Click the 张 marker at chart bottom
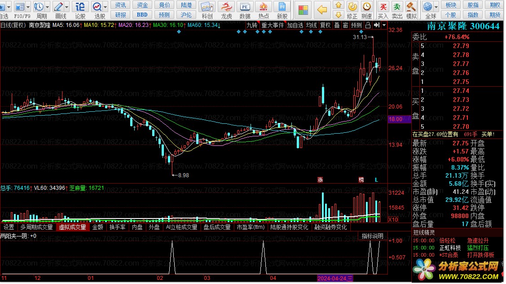Screen dimensions: 506x284 [x=320, y=180]
